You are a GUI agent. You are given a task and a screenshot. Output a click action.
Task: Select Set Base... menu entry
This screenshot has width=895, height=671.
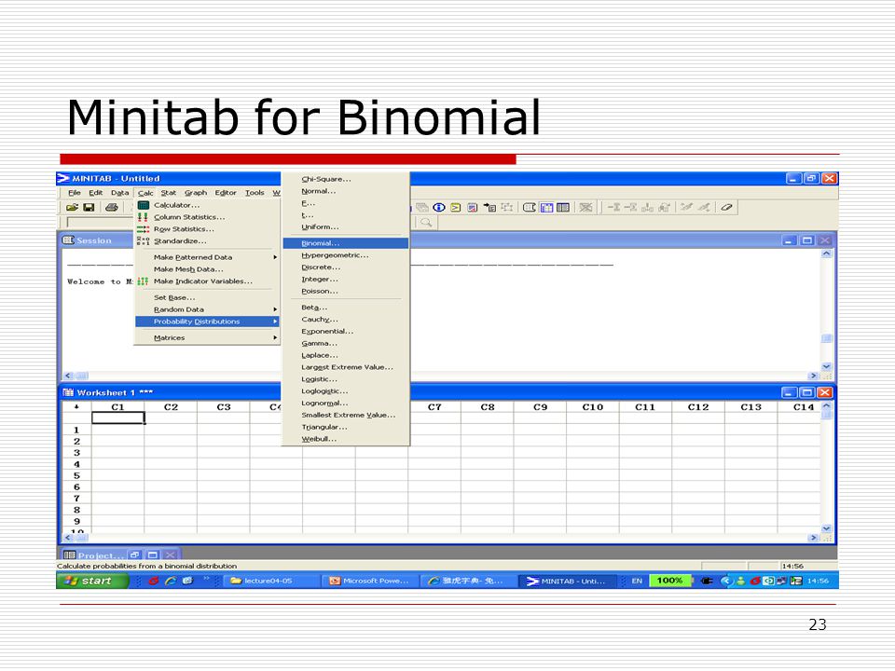(208, 298)
